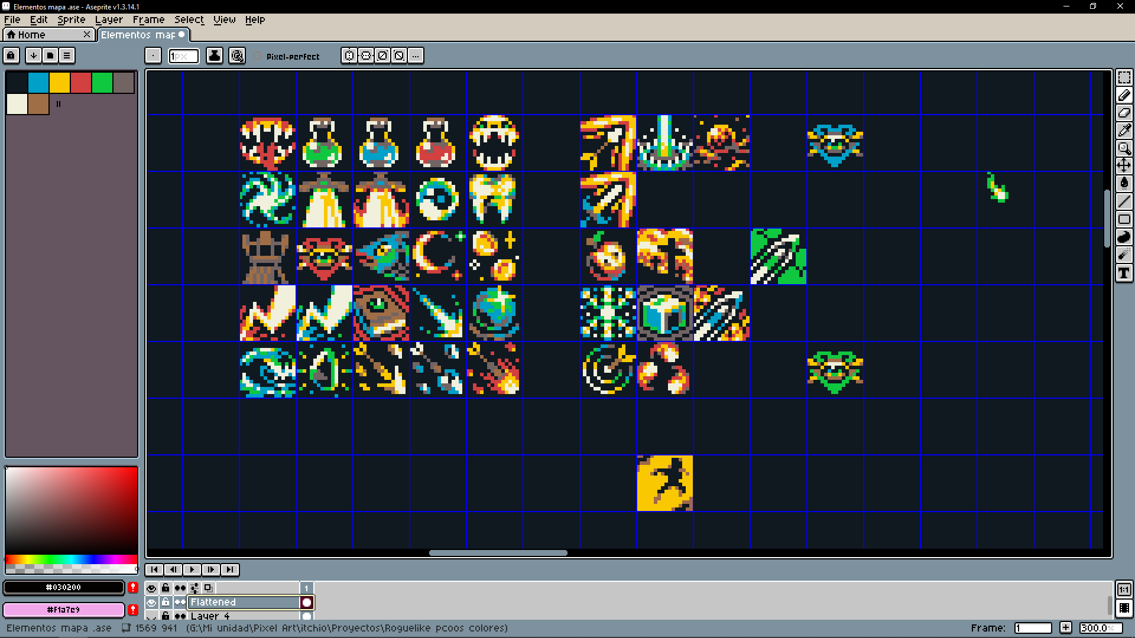Lock the Flattened layer
This screenshot has width=1135, height=638.
166,602
